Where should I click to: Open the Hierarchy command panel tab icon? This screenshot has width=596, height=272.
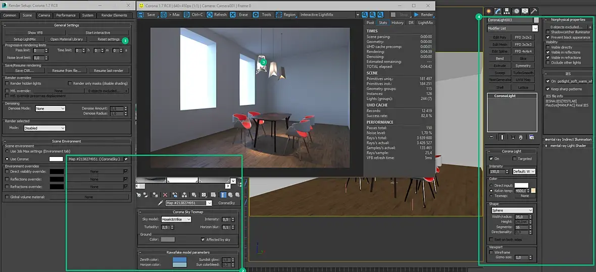(x=507, y=11)
